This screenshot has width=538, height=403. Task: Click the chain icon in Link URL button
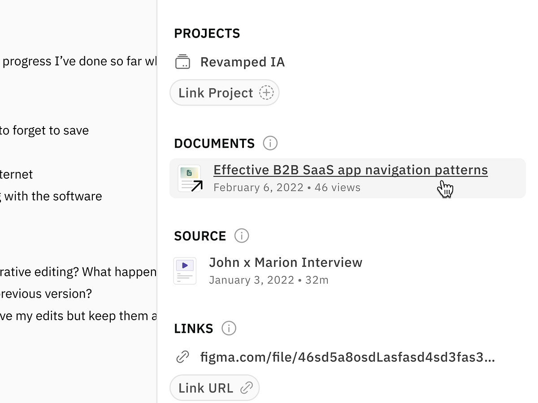(247, 388)
